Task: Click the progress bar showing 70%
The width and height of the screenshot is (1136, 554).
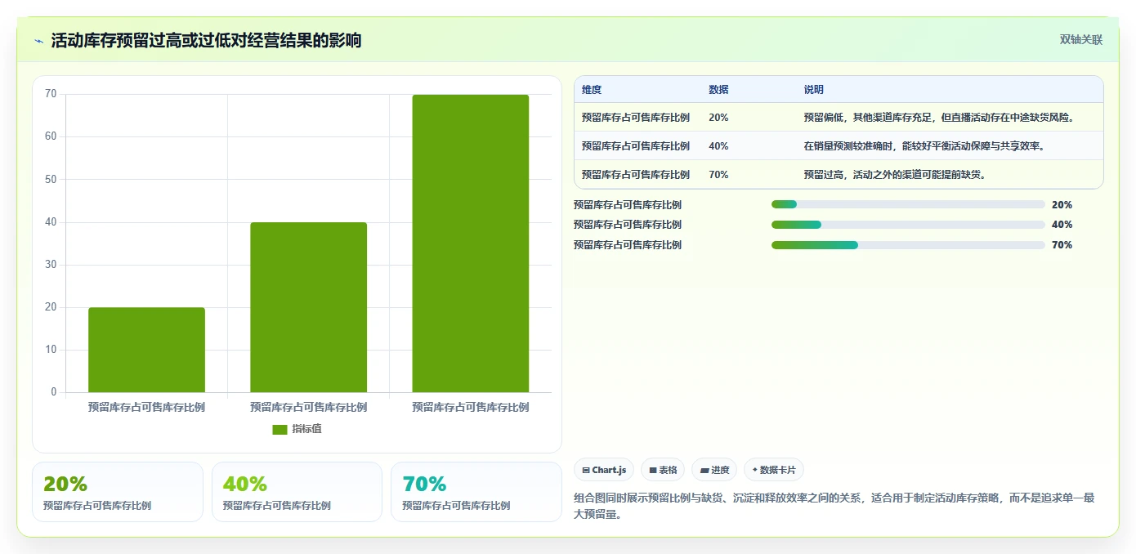Action: click(908, 245)
